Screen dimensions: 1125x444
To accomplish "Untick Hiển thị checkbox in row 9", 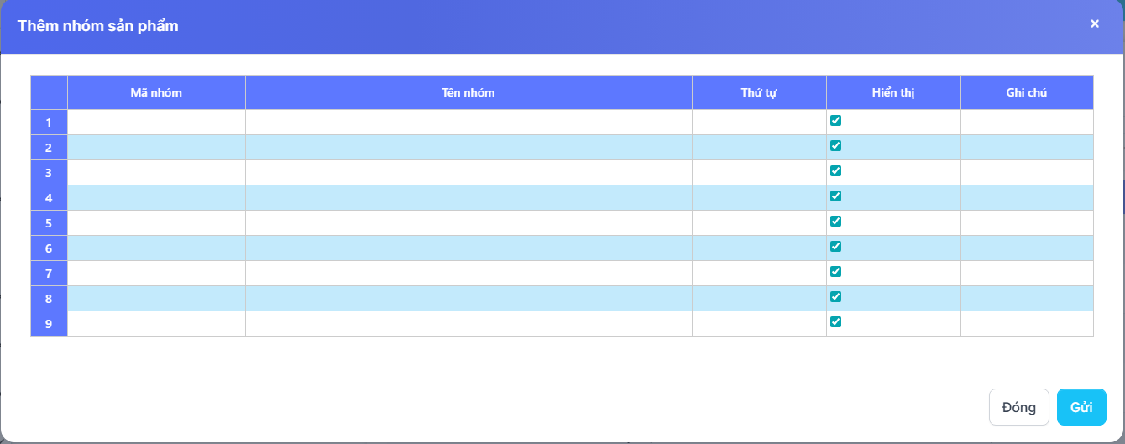I will [835, 322].
